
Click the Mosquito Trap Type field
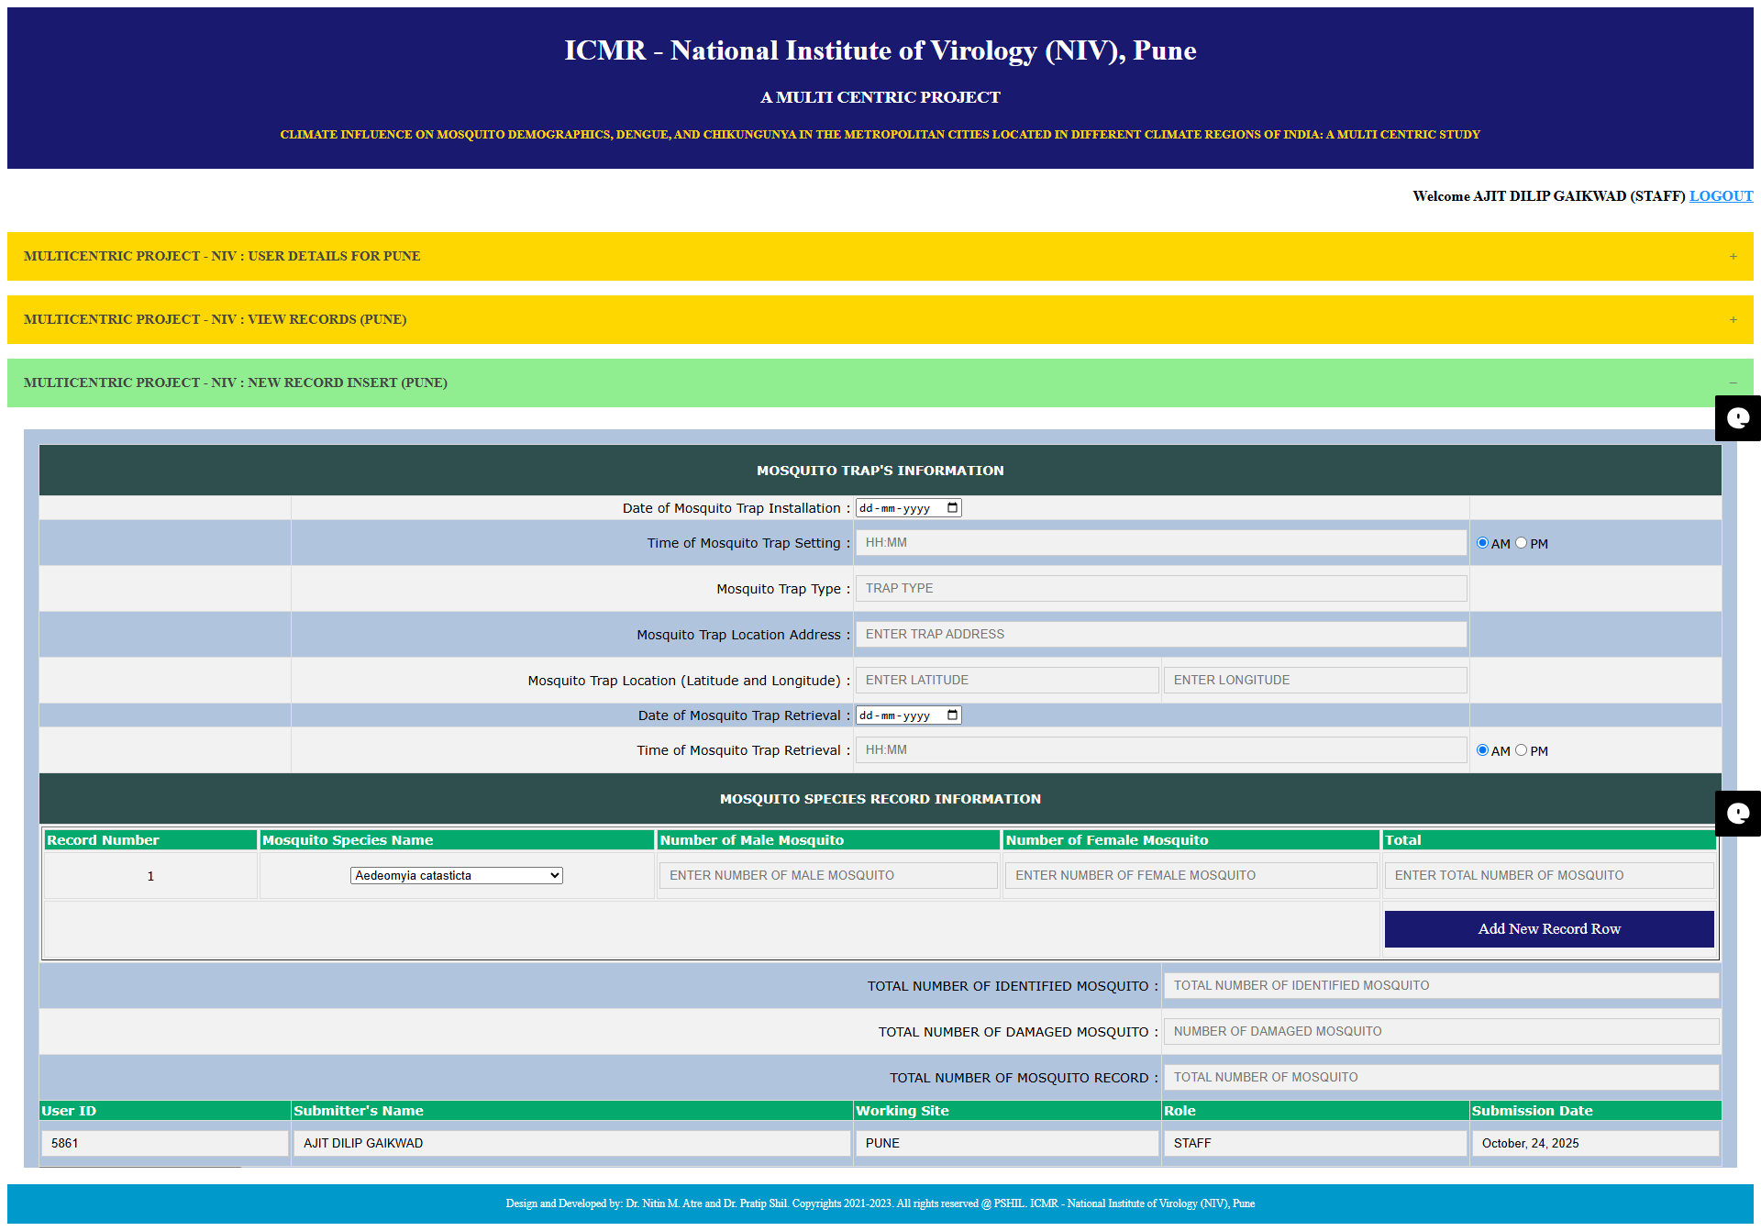[1160, 589]
